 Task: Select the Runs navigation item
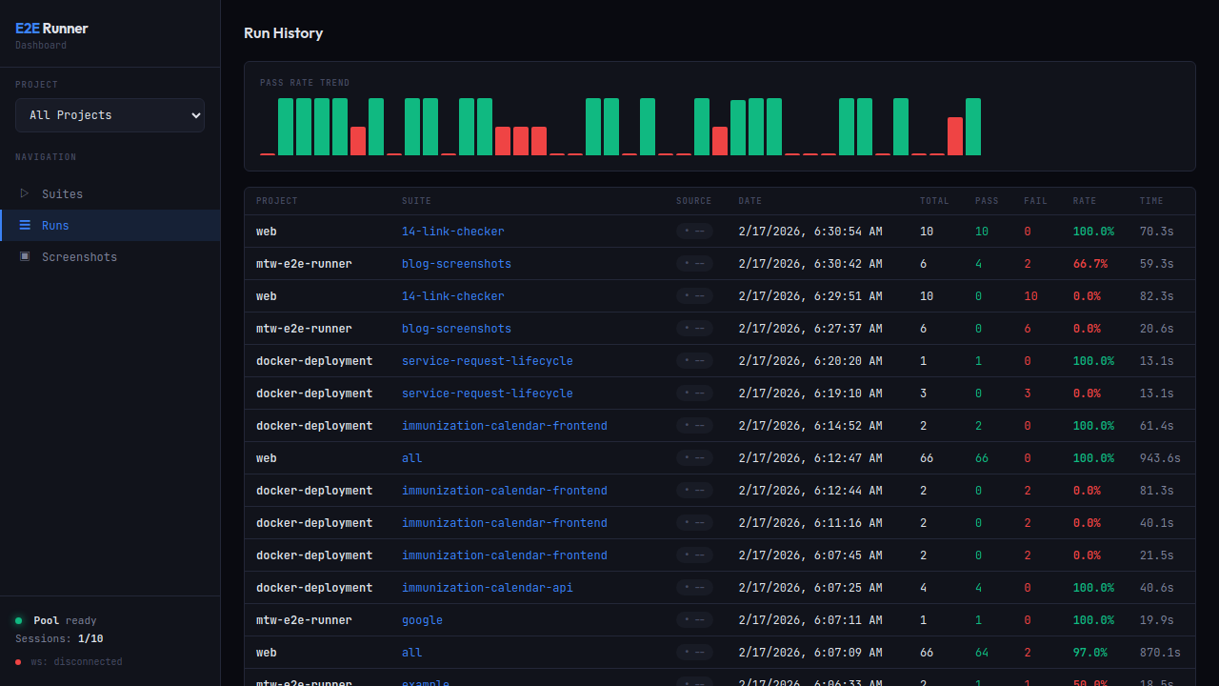[110, 225]
